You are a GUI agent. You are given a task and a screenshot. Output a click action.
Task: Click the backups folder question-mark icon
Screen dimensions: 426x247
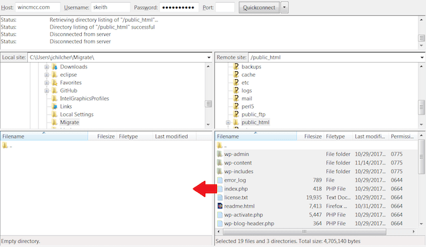[x=236, y=67]
